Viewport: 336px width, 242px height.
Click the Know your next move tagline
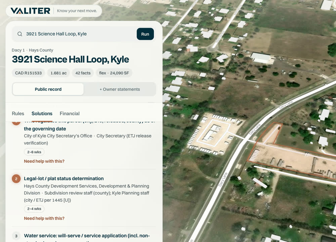(x=77, y=11)
